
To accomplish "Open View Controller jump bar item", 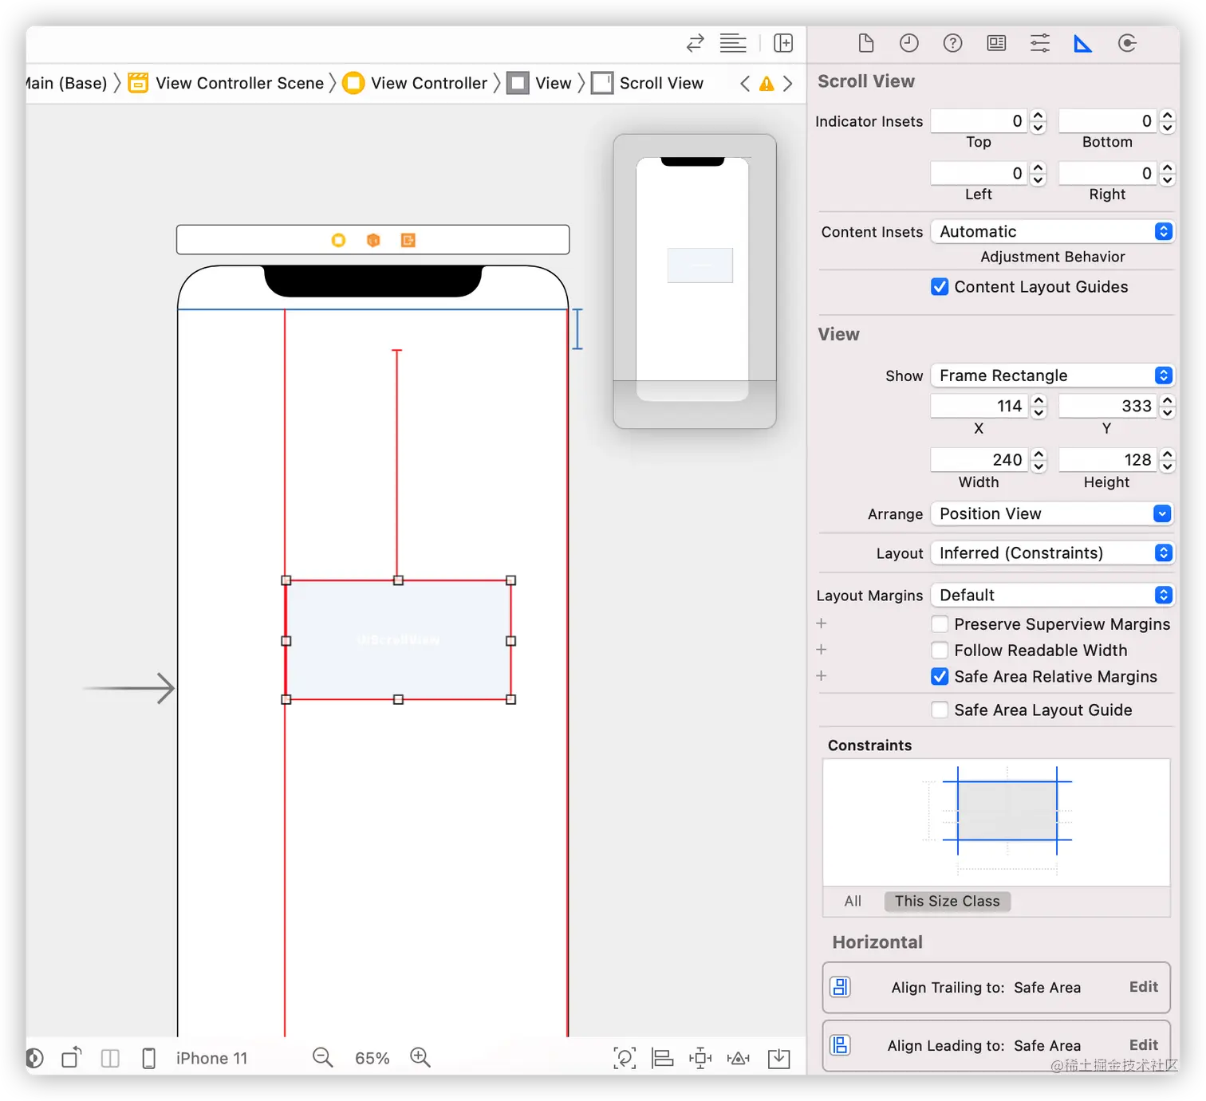I will click(x=415, y=84).
